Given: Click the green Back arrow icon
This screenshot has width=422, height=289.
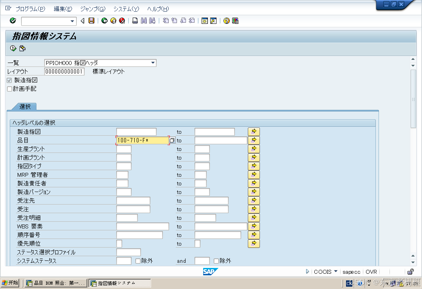Looking at the screenshot, I should pyautogui.click(x=105, y=21).
